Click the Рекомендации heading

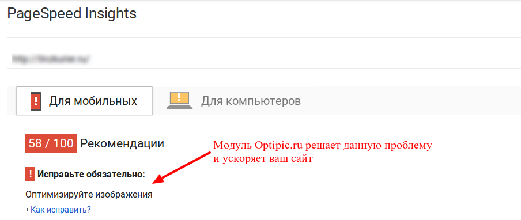[122, 143]
